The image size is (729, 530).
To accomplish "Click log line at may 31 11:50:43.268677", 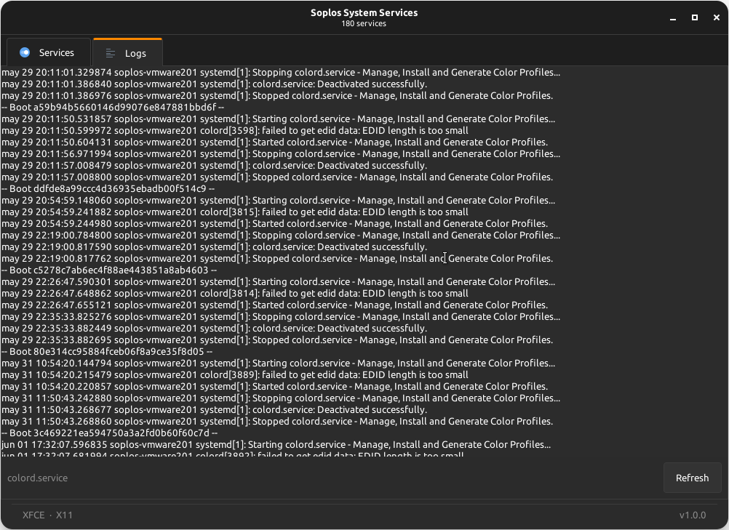I will coord(215,410).
